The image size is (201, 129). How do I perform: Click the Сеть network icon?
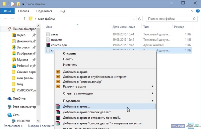click(x=9, y=115)
